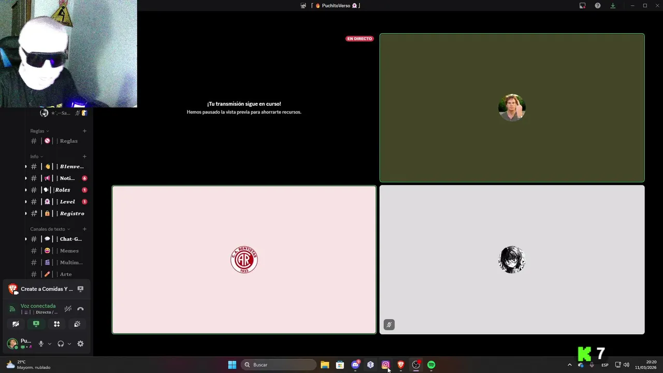Open Spotify from the taskbar
Screen dimensions: 663x373
(x=431, y=365)
